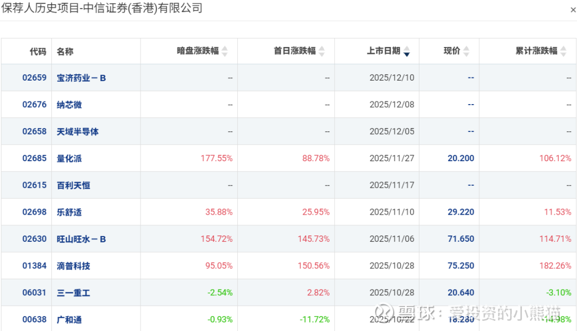This screenshot has height=331, width=577.
Task: Click 三一重工 first-day gain 2.82%
Action: tap(318, 293)
